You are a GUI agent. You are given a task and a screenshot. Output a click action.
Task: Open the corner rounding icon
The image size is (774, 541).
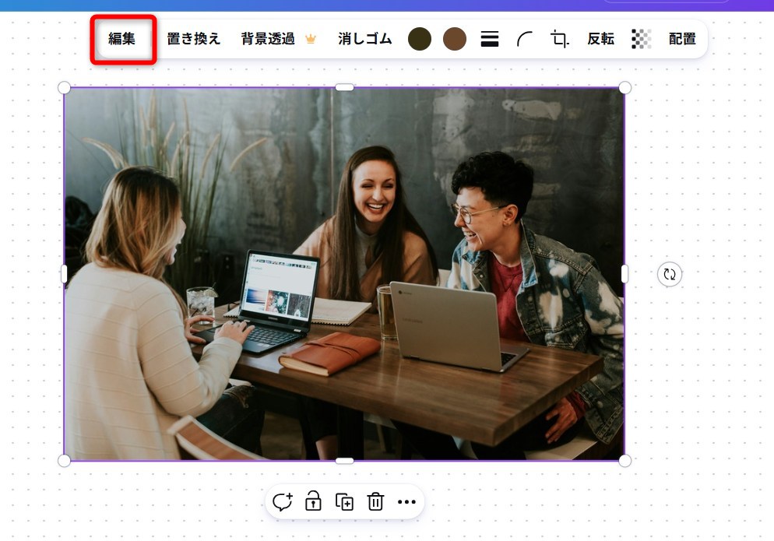pos(524,38)
